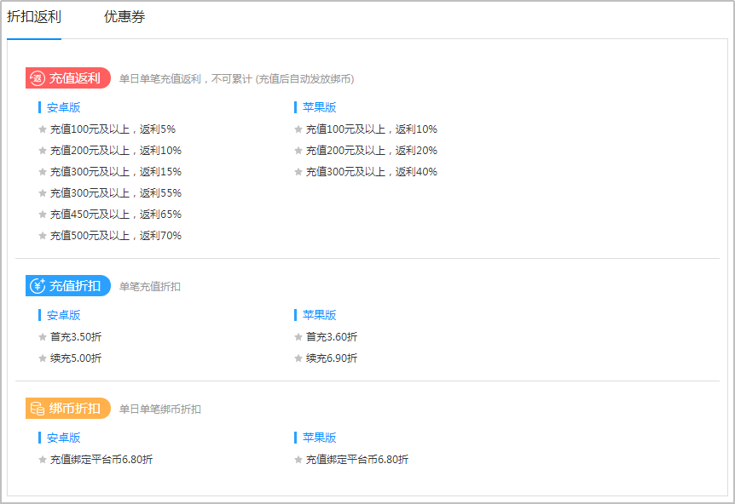Viewport: 735px width, 504px height.
Task: Click 充值绑定平台币6.80折 under 安卓版
Action: (x=101, y=460)
